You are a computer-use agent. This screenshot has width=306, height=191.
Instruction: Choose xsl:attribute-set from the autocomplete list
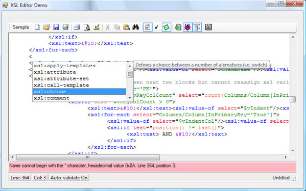pyautogui.click(x=79, y=78)
